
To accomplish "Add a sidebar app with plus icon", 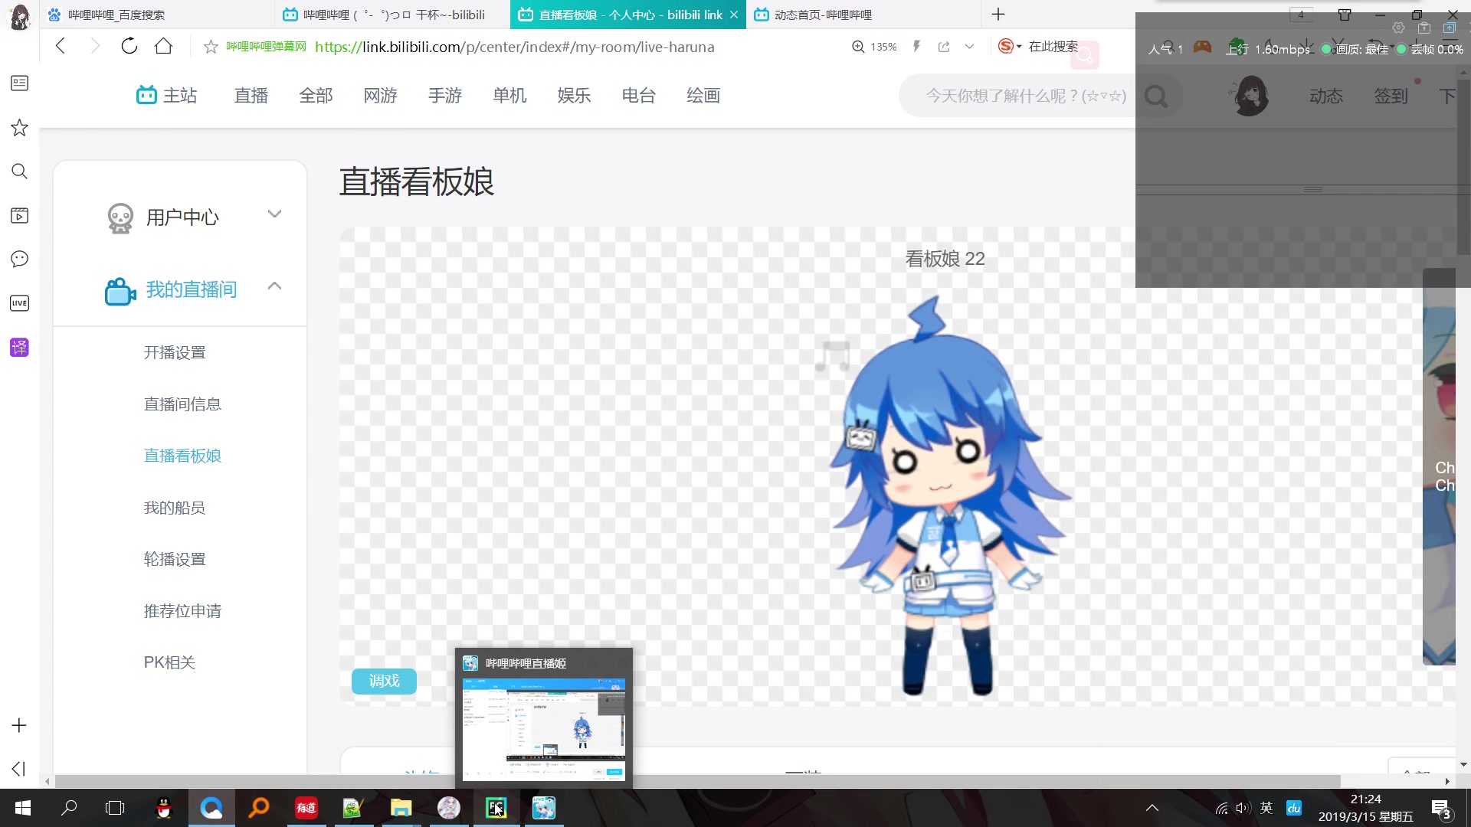I will 19,725.
